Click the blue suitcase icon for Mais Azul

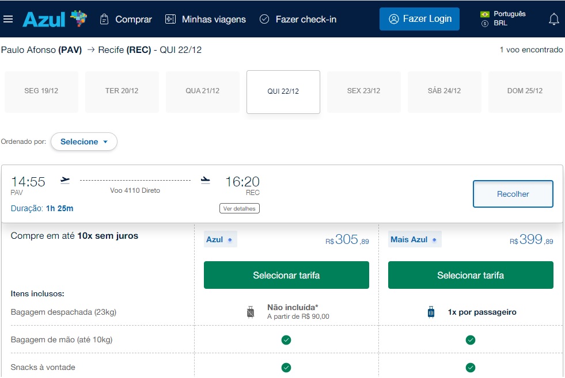(x=431, y=312)
